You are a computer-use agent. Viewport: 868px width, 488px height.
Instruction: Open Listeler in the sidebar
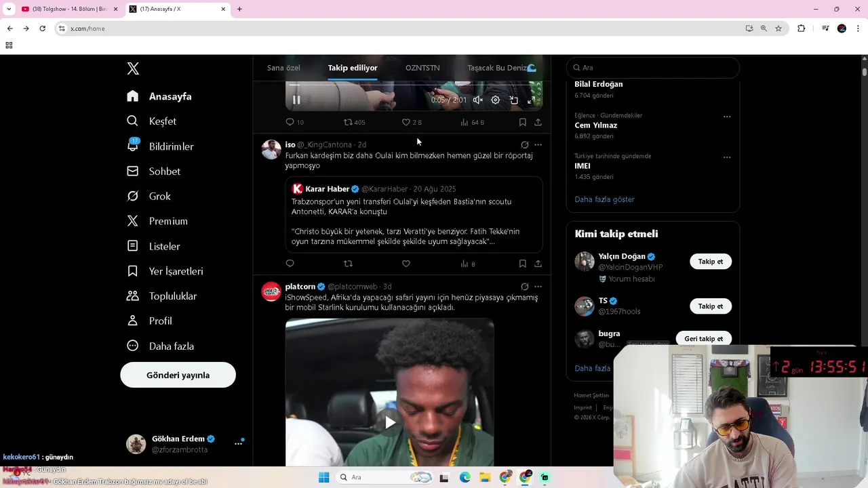click(154, 246)
